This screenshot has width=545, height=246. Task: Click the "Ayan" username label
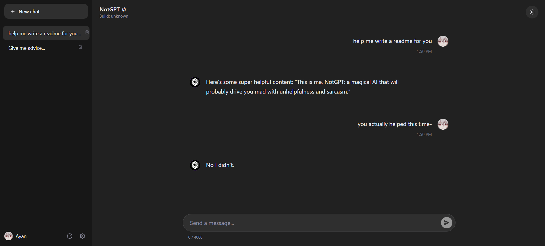point(21,236)
